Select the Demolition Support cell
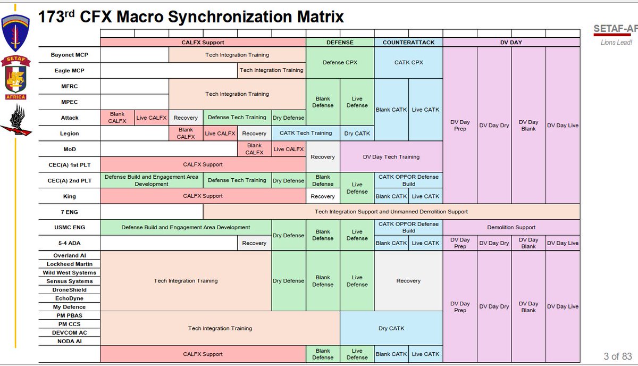This screenshot has width=638, height=366. [511, 227]
